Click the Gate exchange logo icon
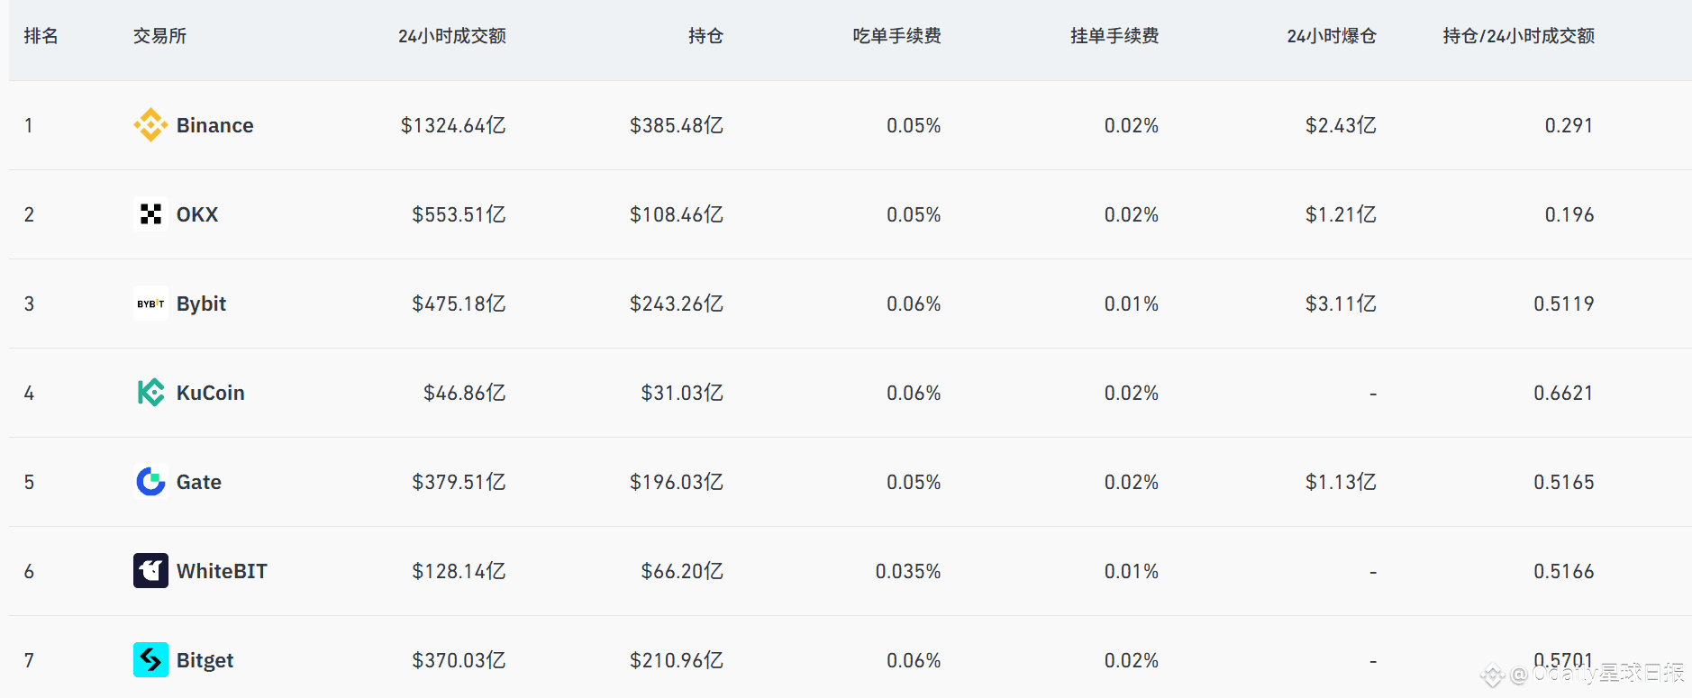The image size is (1692, 698). click(x=150, y=482)
